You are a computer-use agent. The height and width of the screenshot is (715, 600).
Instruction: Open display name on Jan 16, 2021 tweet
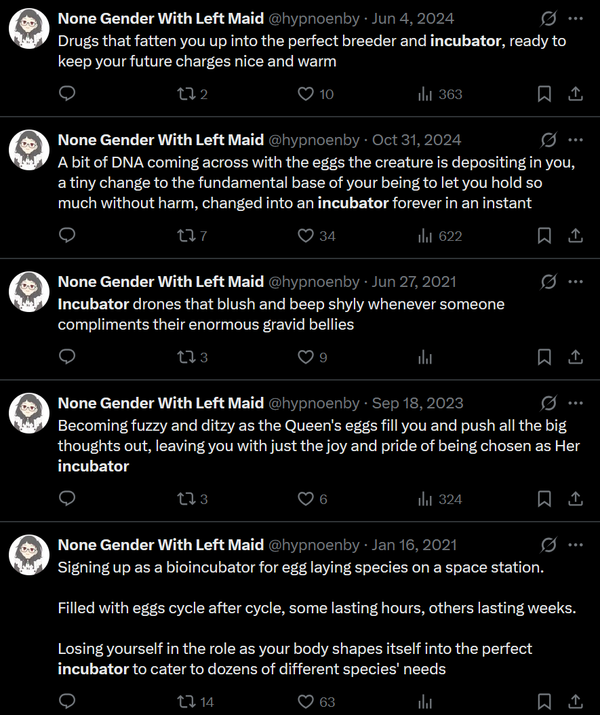[161, 545]
